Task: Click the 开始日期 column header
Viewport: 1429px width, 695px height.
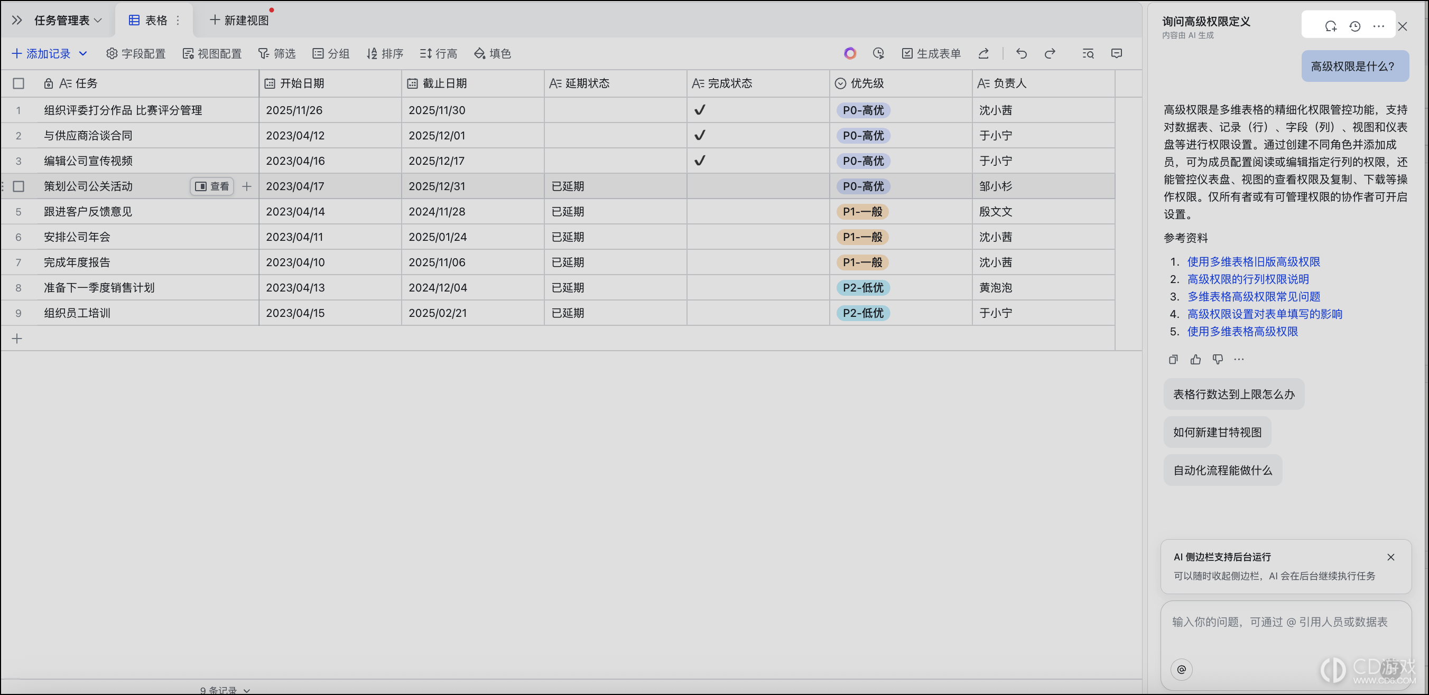Action: (330, 83)
